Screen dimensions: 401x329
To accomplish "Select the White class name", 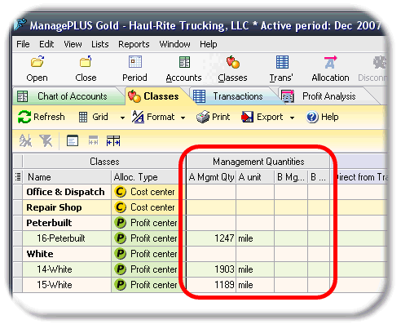I will (40, 254).
